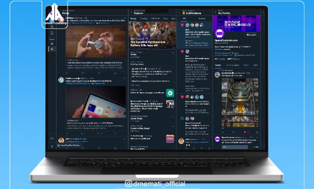Open the first liked notification heart
The height and width of the screenshot is (189, 314).
182,25
